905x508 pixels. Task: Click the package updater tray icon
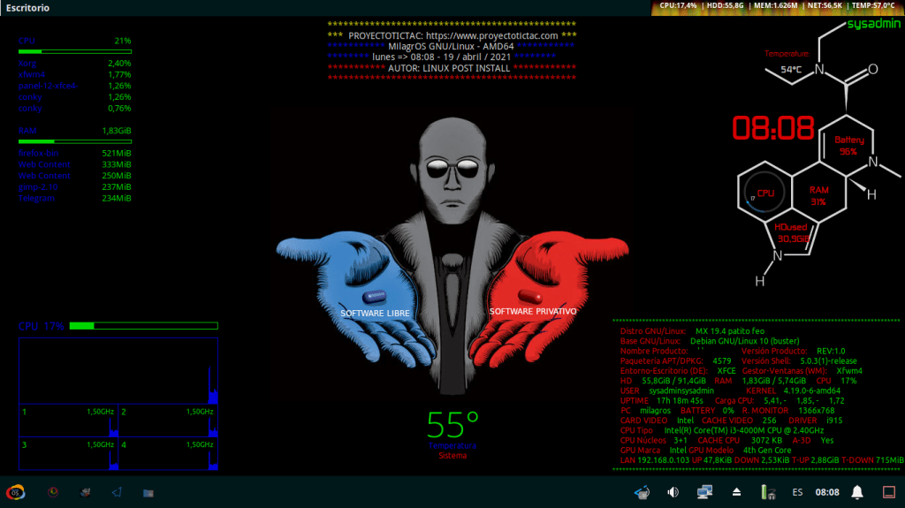(643, 491)
